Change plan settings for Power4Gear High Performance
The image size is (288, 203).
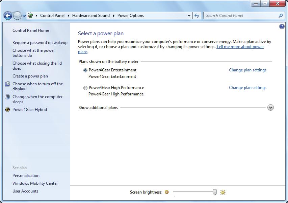click(x=247, y=88)
